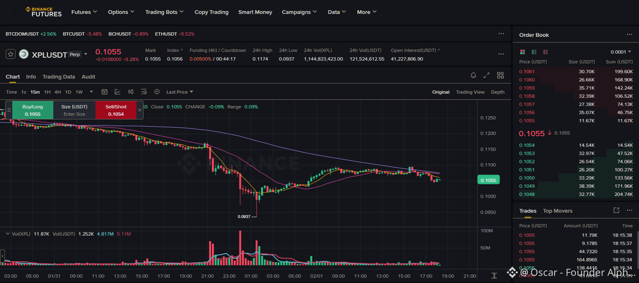639x283 pixels.
Task: Open Order Book more options menu
Action: pyautogui.click(x=630, y=35)
